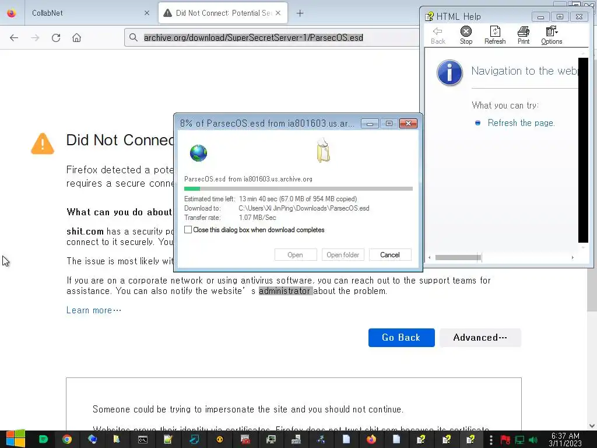
Task: Click the network monitor tray icon
Action: coord(519,440)
